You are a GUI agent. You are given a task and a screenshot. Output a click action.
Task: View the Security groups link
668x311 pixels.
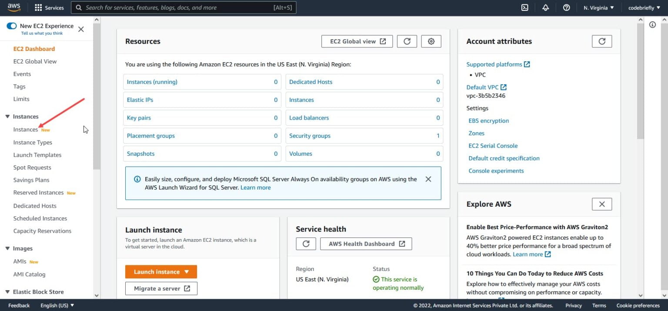click(310, 135)
